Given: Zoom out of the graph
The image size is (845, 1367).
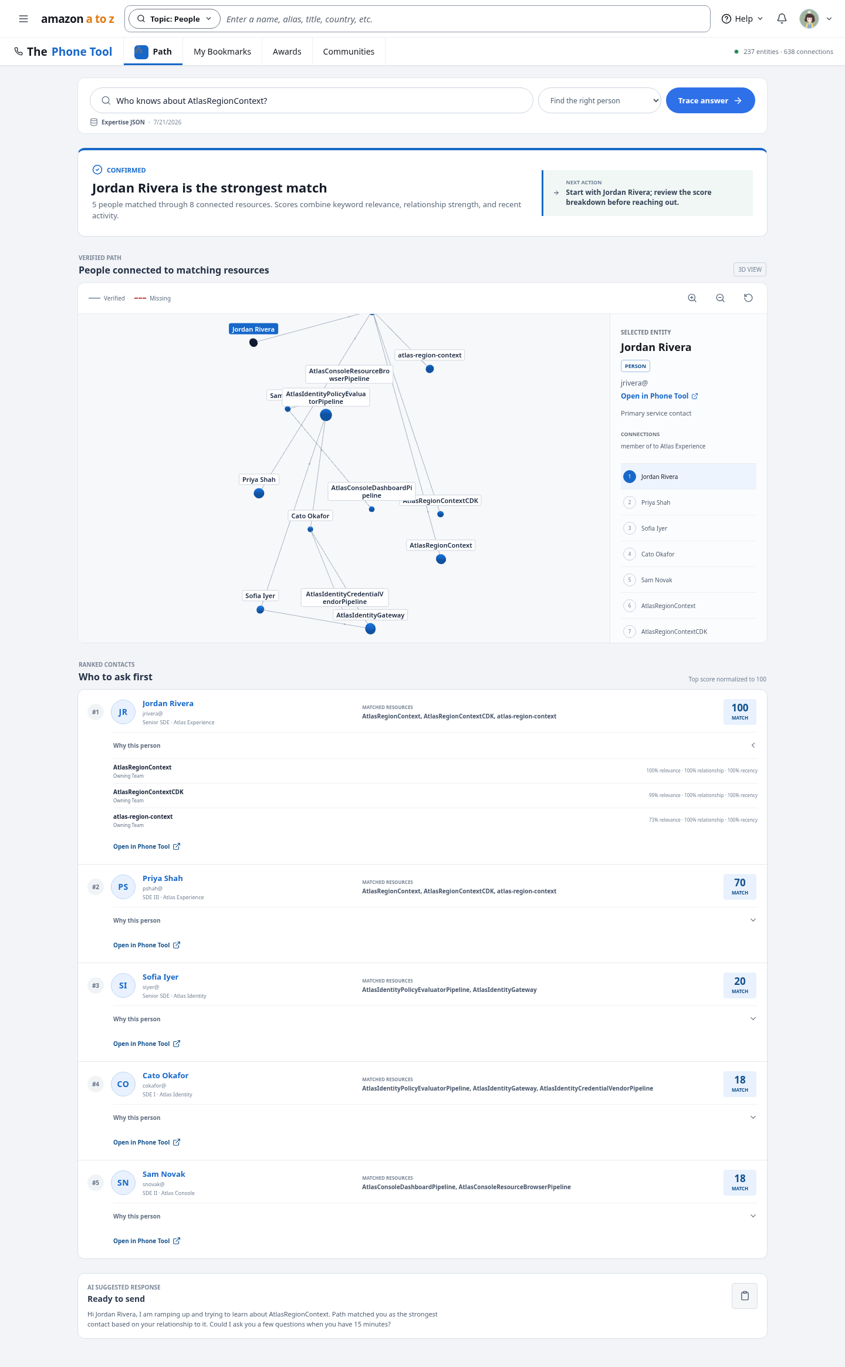Looking at the screenshot, I should click(721, 298).
